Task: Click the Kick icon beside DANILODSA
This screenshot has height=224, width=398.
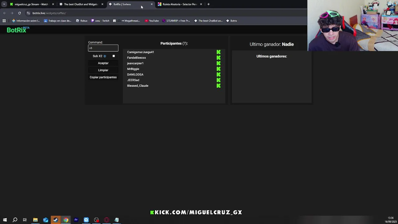Action: coord(219,74)
